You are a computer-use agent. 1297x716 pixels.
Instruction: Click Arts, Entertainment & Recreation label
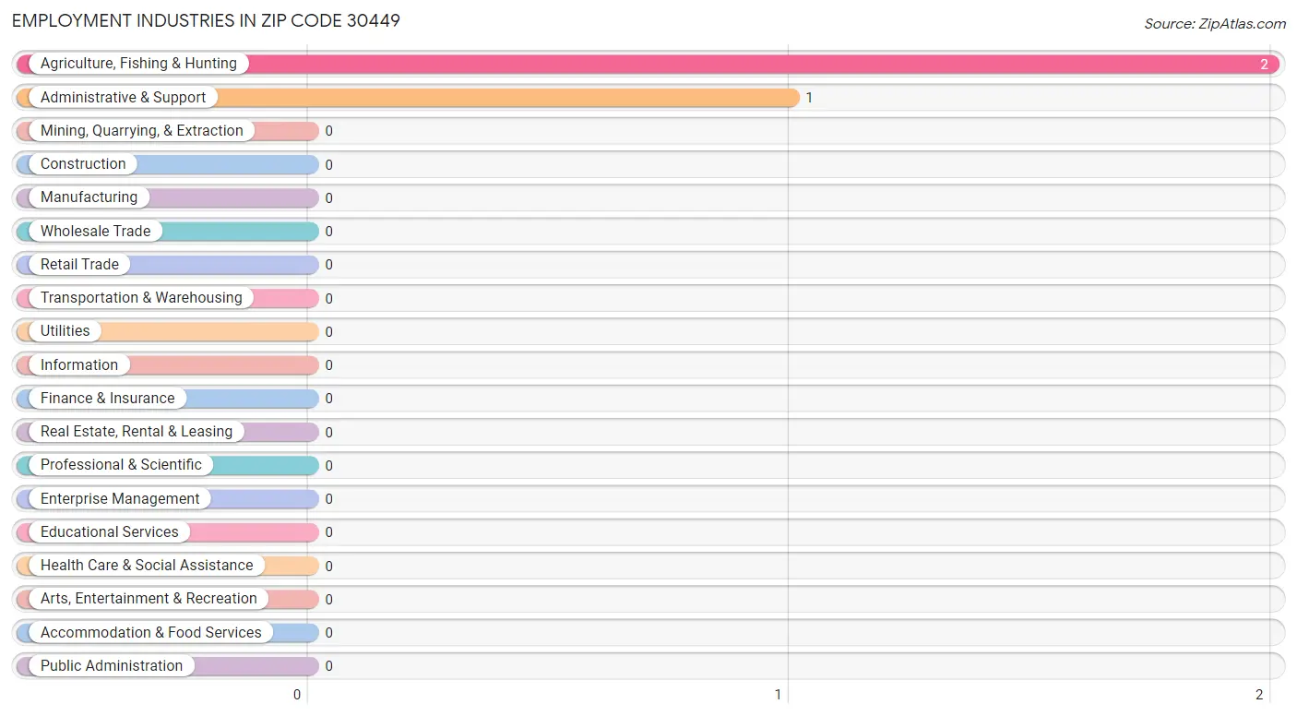pyautogui.click(x=149, y=599)
